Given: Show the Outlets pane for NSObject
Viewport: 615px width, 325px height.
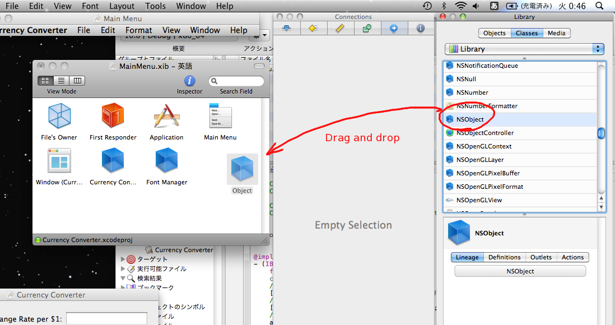Looking at the screenshot, I should (x=541, y=258).
